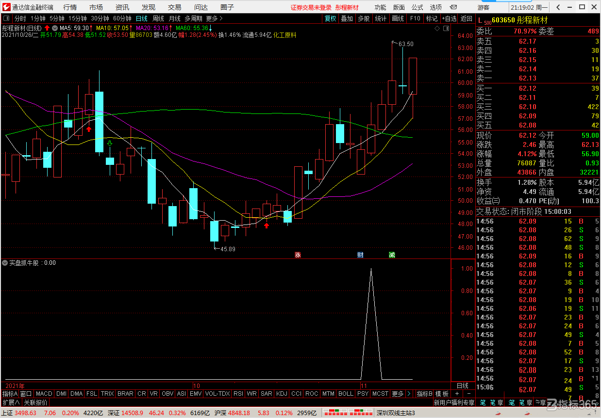Screen dimensions: 601x418
Task: Click the TDX red logo icon
Action: tap(6, 7)
